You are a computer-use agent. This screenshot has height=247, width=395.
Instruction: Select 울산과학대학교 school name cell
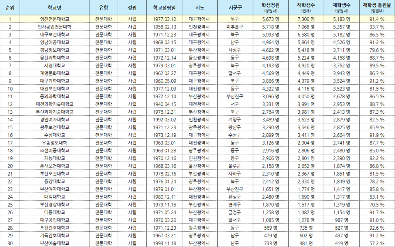click(x=55, y=58)
